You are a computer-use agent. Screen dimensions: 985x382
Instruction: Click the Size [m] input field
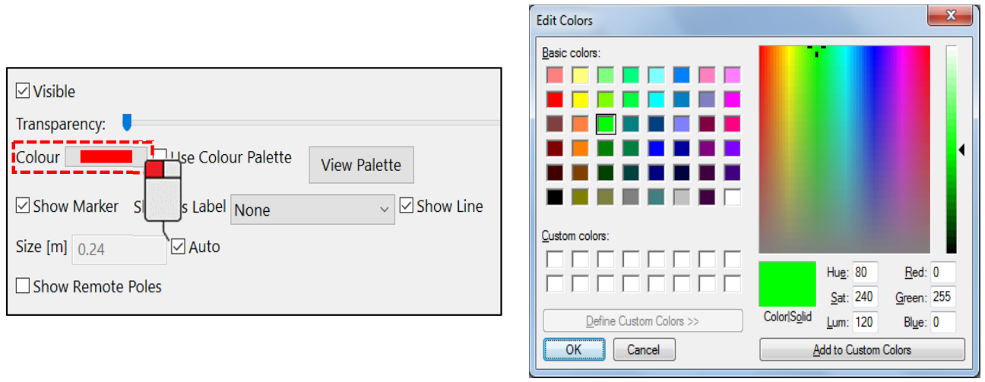pyautogui.click(x=119, y=249)
